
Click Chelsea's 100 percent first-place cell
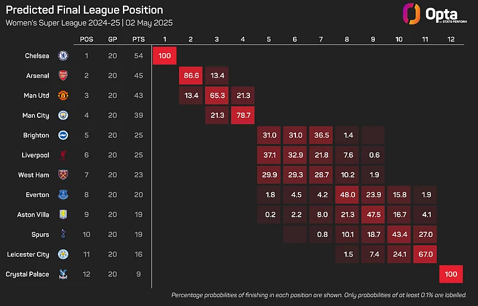pos(165,56)
